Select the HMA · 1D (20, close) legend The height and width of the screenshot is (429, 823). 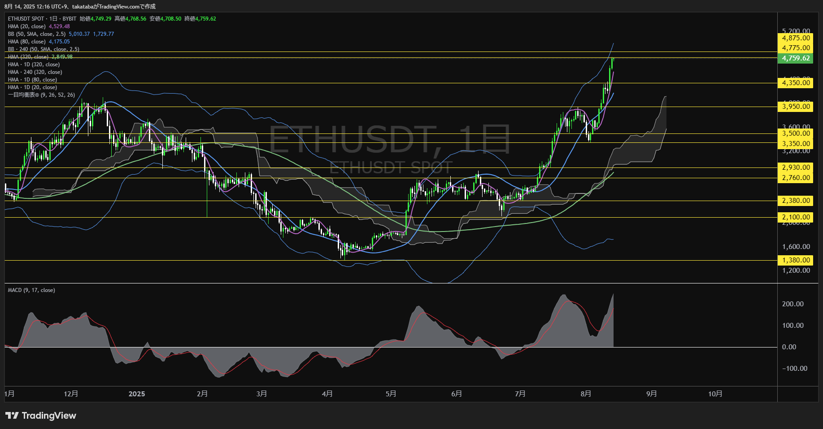click(32, 87)
